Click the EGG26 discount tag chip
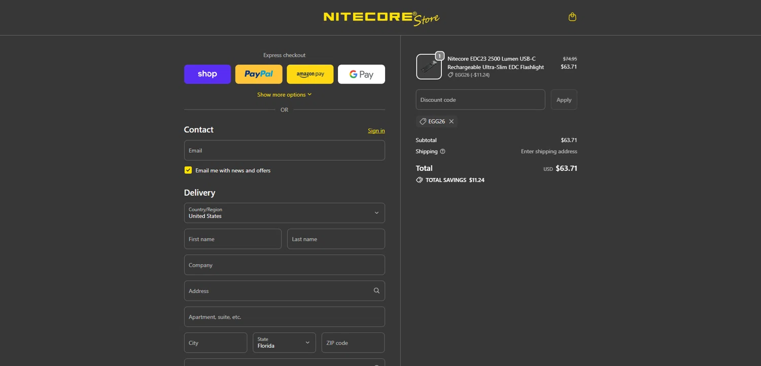This screenshot has width=761, height=366. coord(436,122)
